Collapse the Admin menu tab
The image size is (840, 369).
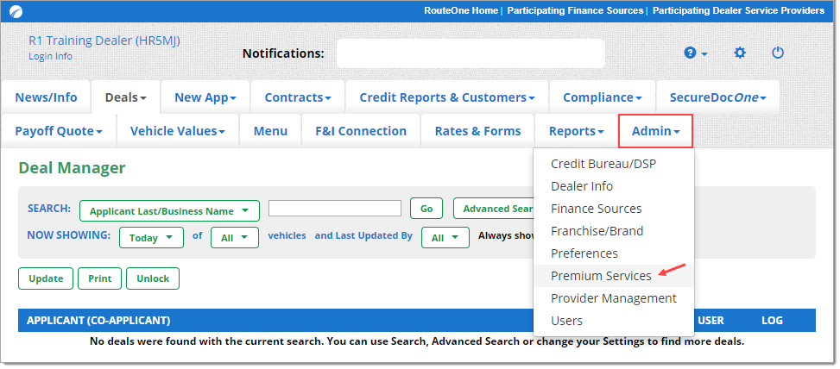[656, 131]
